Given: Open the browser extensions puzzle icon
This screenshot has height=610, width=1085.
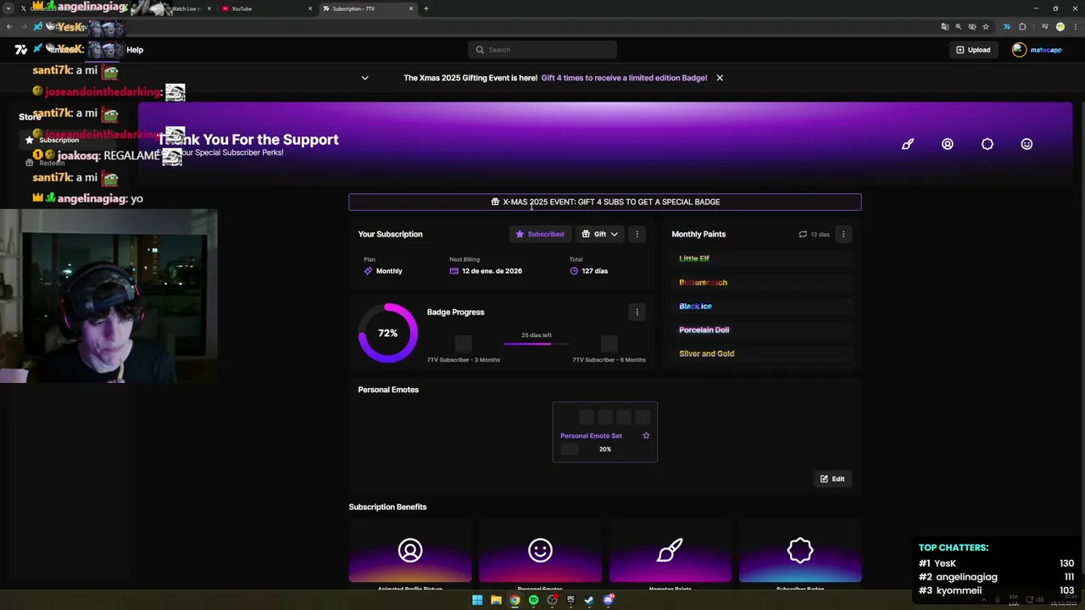Looking at the screenshot, I should 1022,27.
